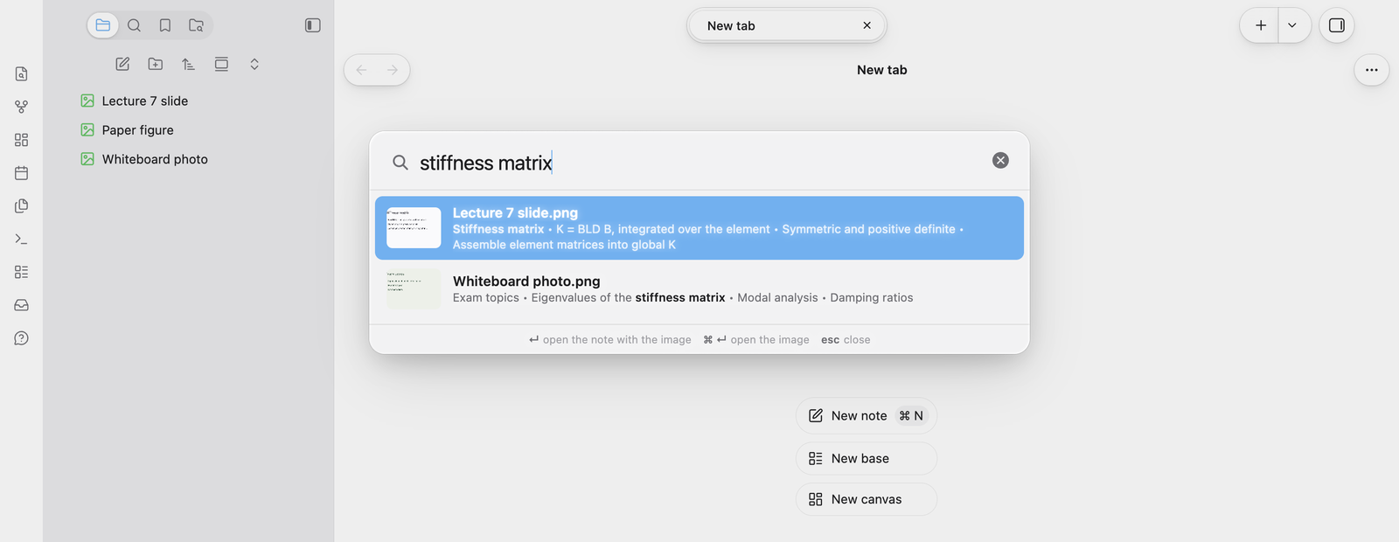Screen dimensions: 1399x542
Task: Focus the stiffness matrix search field
Action: click(699, 163)
